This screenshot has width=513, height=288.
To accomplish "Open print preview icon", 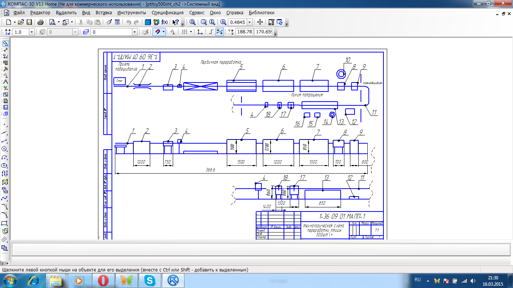I will [x=52, y=22].
